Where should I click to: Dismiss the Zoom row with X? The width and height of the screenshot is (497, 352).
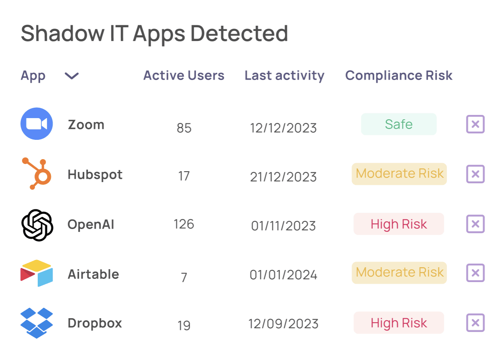475,124
